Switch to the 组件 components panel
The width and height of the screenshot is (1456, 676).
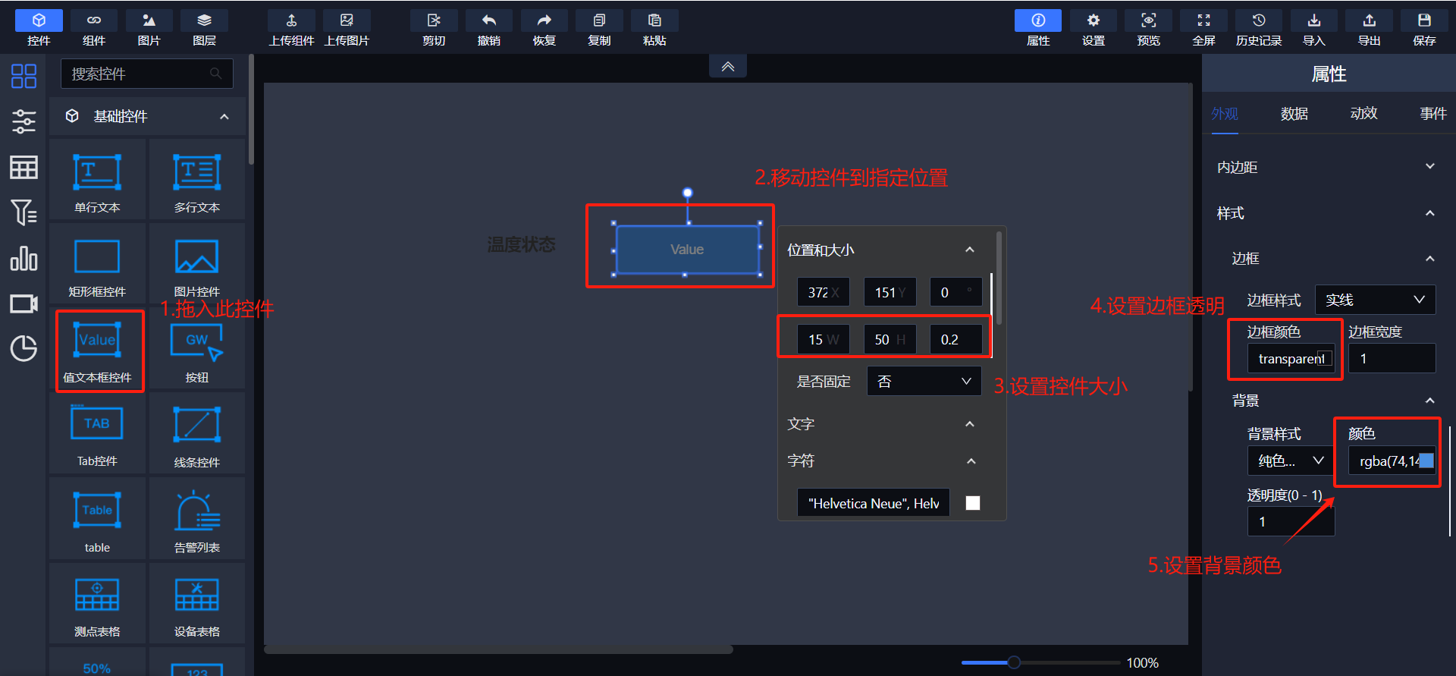tap(94, 29)
